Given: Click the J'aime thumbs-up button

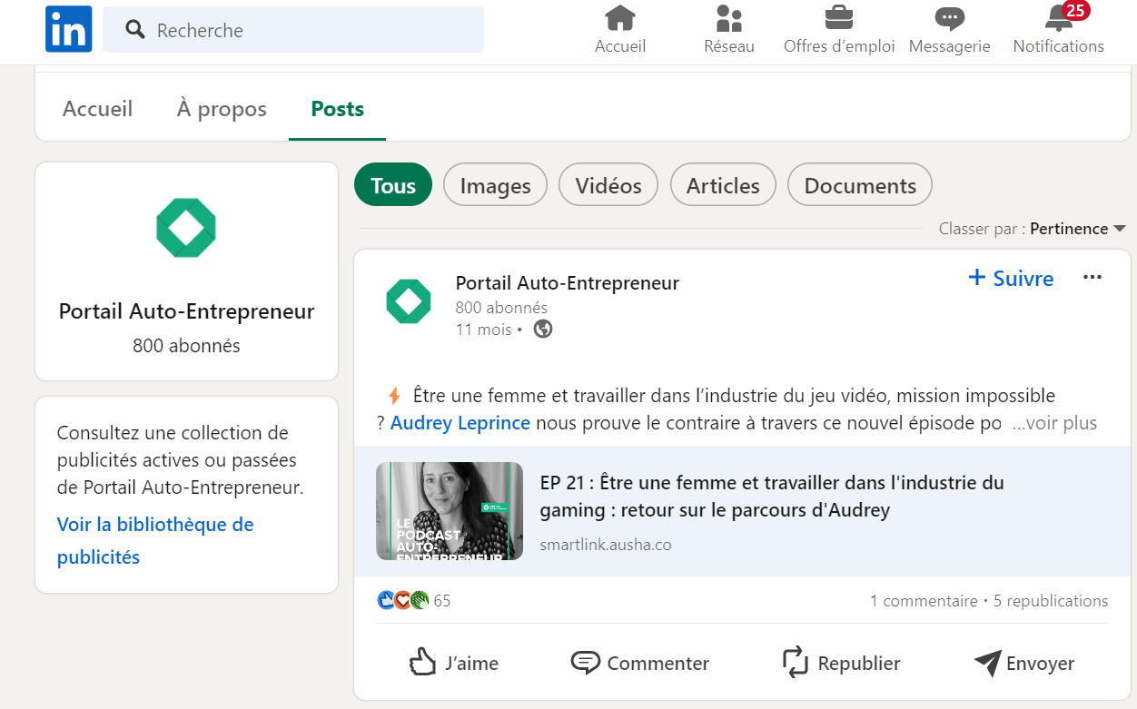Looking at the screenshot, I should (453, 663).
